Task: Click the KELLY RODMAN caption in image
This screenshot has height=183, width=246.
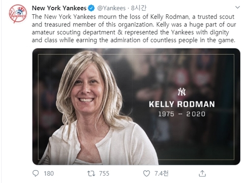Action: click(182, 104)
